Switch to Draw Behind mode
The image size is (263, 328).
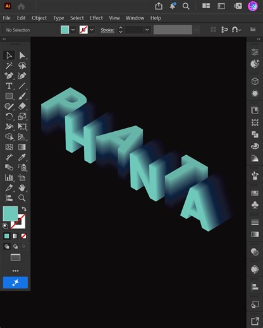[x=15, y=246]
